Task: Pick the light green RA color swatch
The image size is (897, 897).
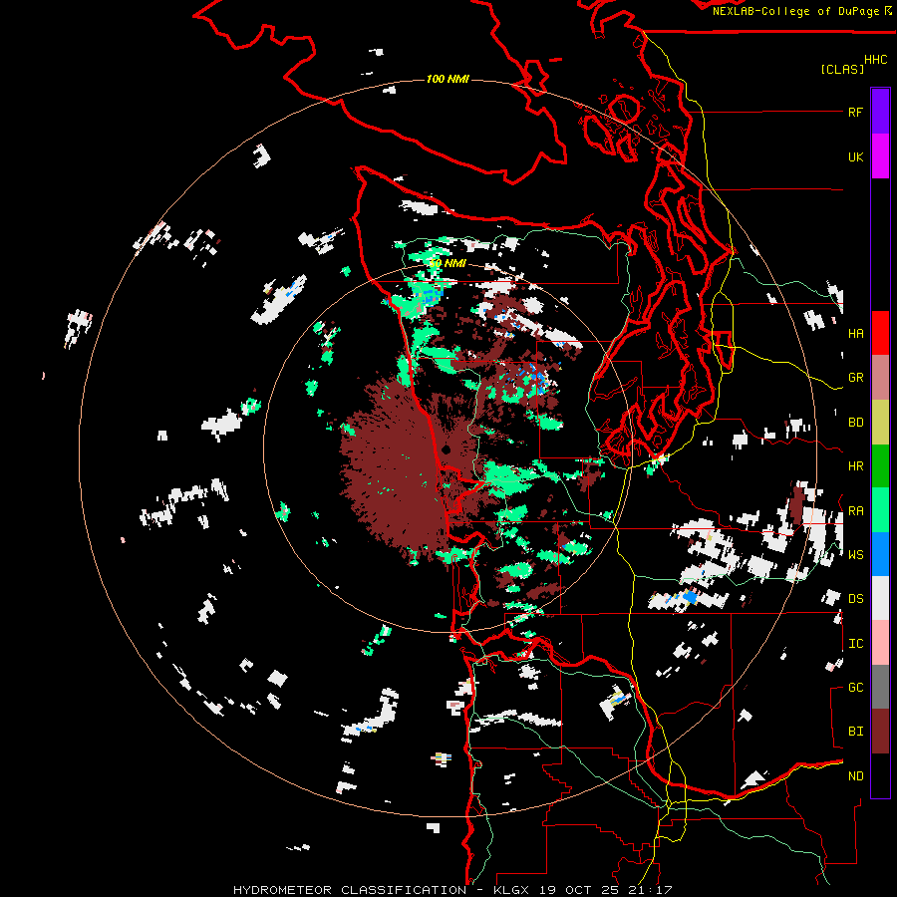Action: 880,510
